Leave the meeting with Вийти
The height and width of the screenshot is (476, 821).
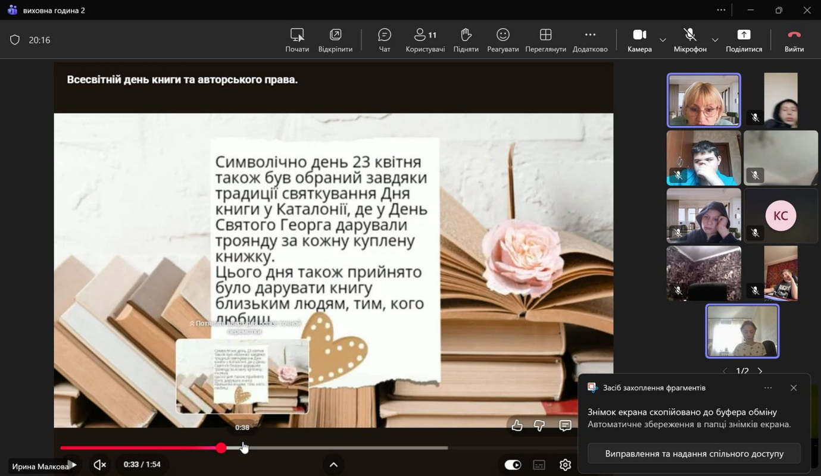[794, 40]
